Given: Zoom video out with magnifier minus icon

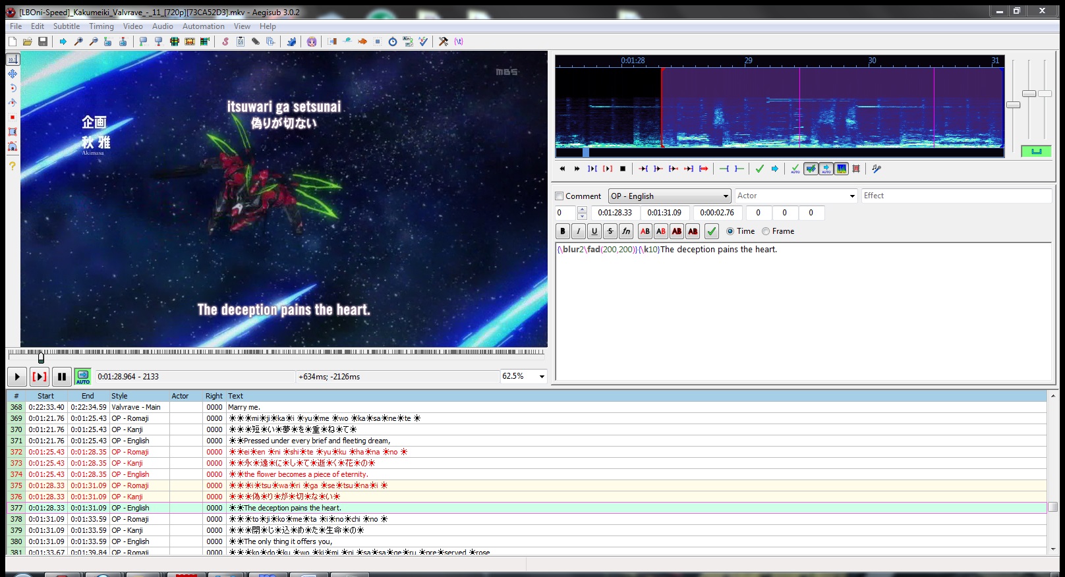Looking at the screenshot, I should tap(94, 41).
